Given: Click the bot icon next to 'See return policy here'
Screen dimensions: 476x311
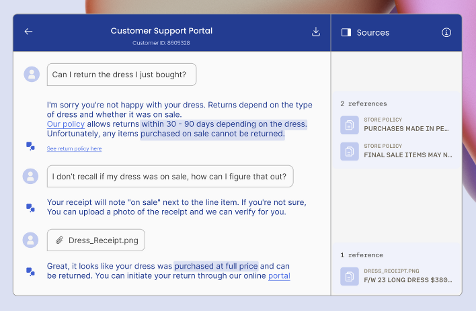Looking at the screenshot, I should (30, 146).
